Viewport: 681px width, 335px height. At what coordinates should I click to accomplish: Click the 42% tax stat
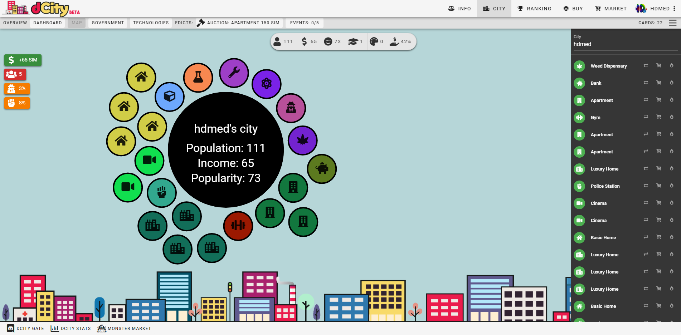click(x=400, y=41)
